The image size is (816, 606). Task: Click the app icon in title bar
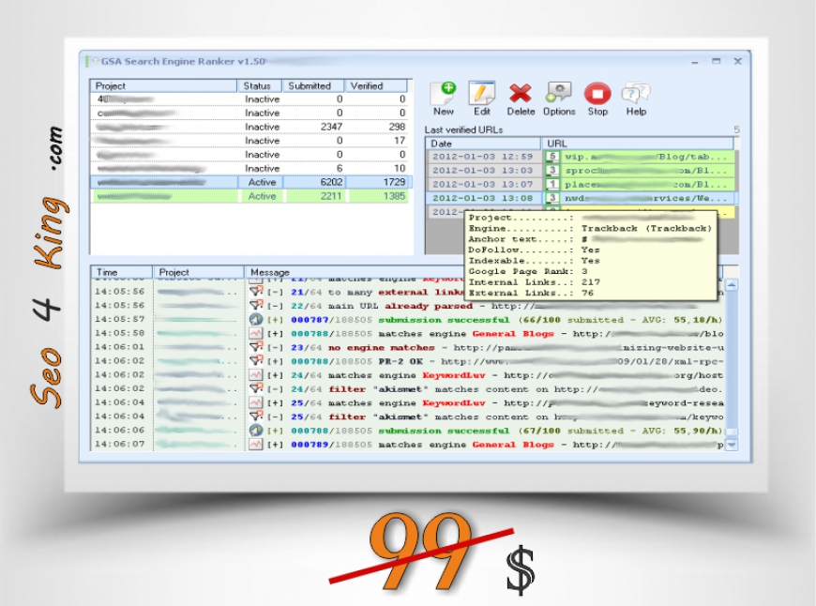tap(92, 61)
